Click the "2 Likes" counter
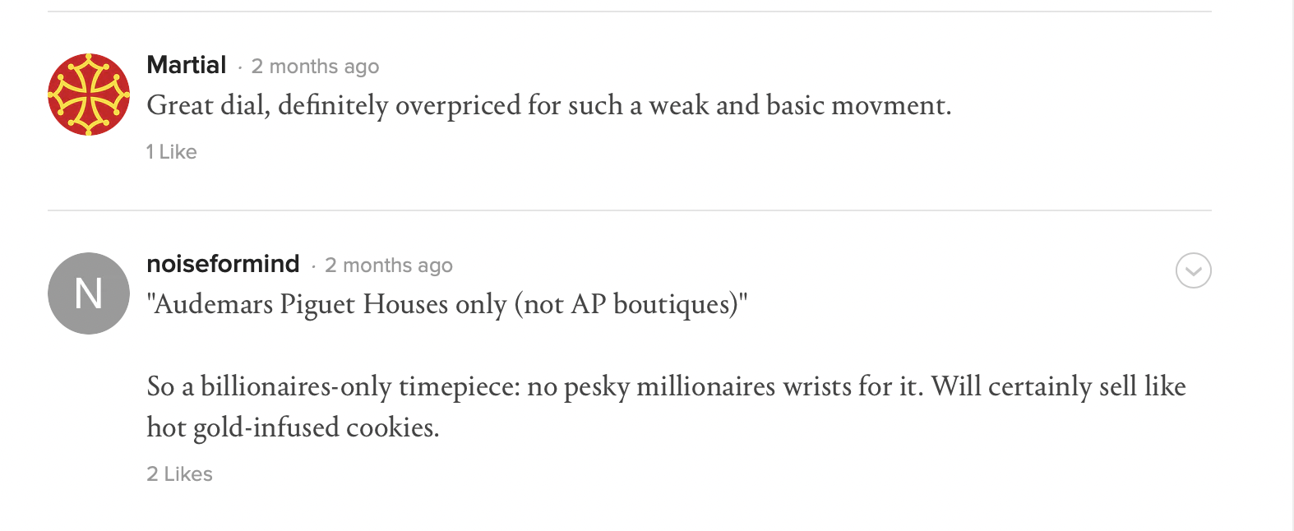The height and width of the screenshot is (531, 1294). pos(179,474)
